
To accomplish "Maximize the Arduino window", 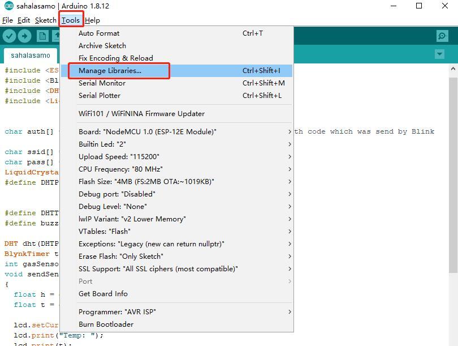I will point(419,6).
